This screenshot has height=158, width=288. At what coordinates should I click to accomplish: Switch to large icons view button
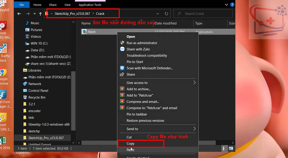pos(231,149)
